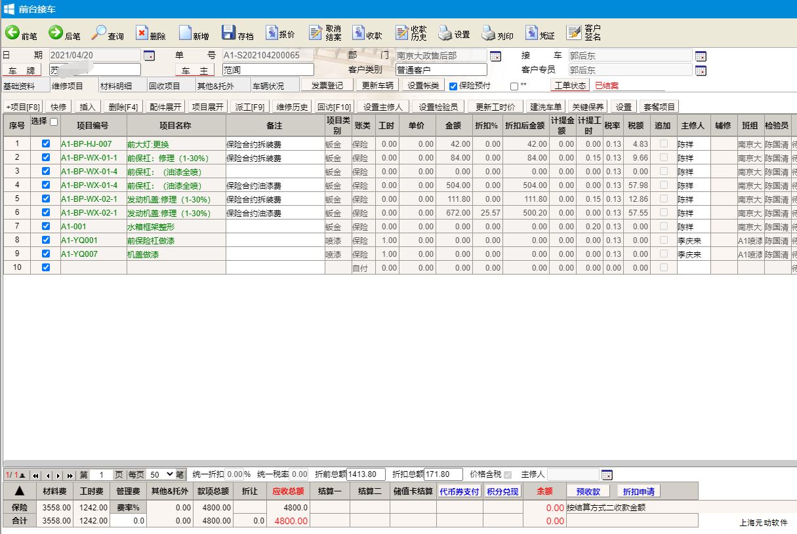Click the 折扣申请 button
The height and width of the screenshot is (534, 797).
pyautogui.click(x=638, y=491)
